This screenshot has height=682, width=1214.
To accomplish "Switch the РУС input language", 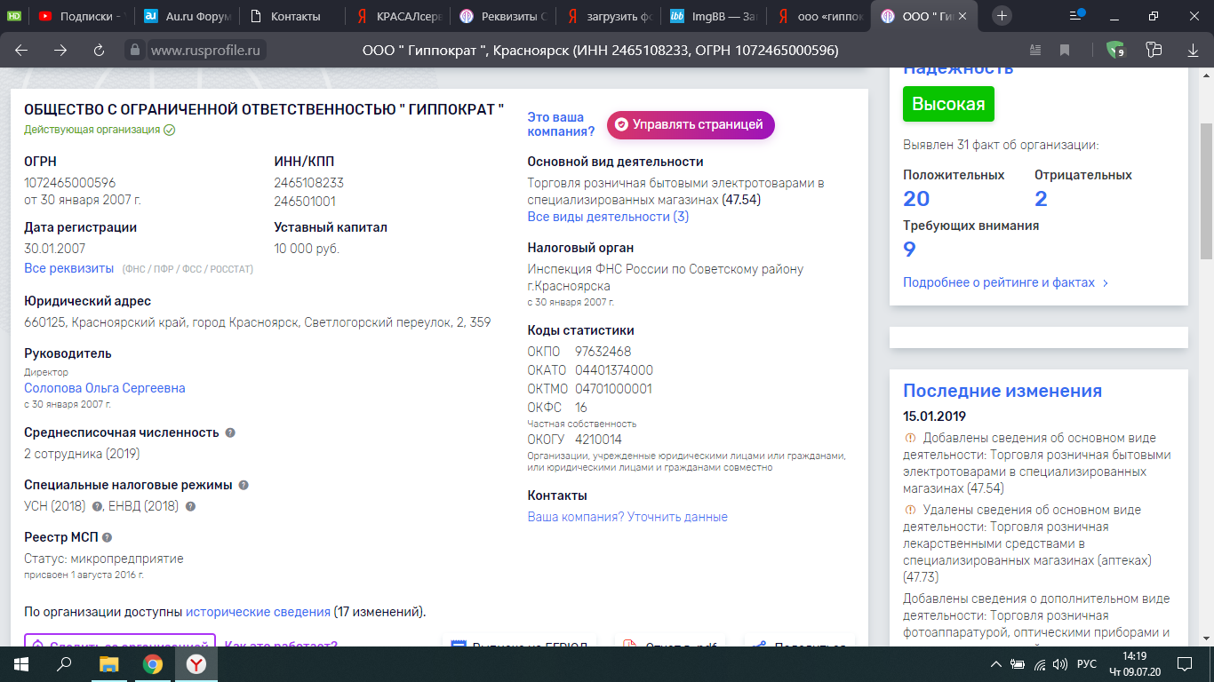I will [1086, 664].
